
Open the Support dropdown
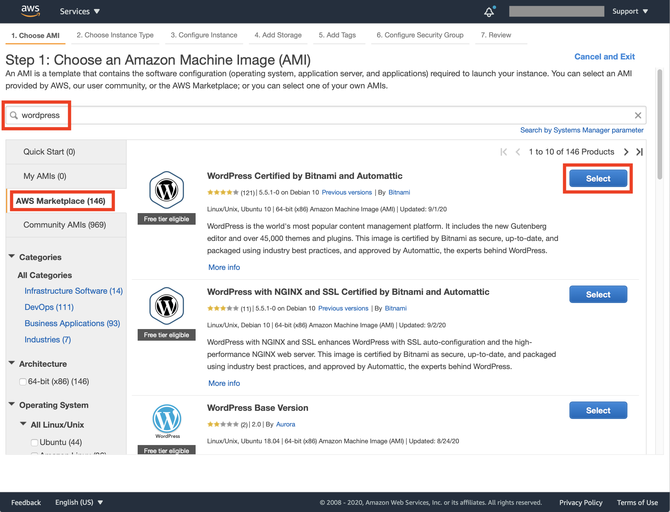click(x=630, y=11)
